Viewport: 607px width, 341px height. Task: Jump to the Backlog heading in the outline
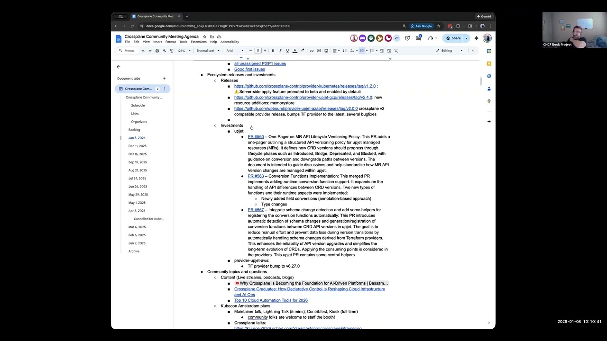coord(134,130)
